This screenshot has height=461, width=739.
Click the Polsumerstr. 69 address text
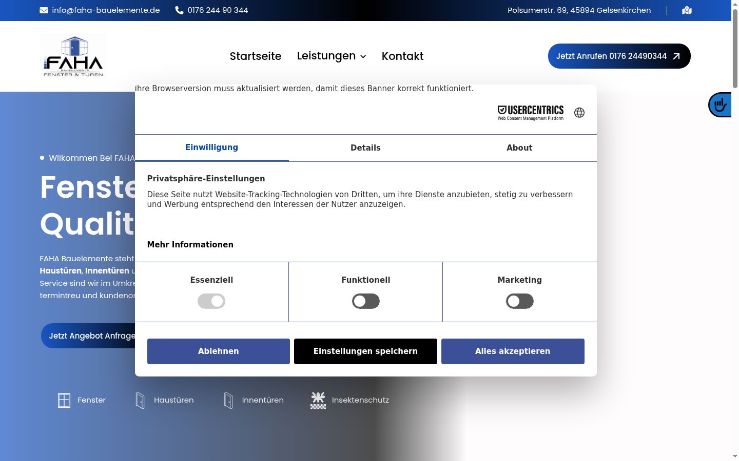click(579, 10)
